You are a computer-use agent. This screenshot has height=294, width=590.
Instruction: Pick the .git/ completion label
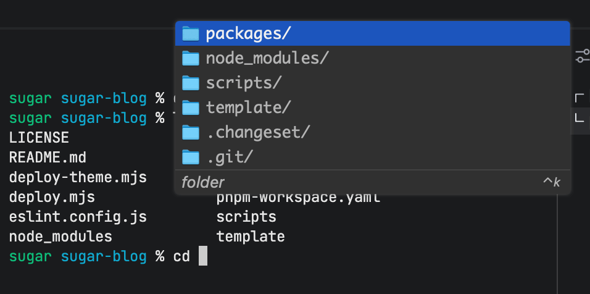click(230, 157)
